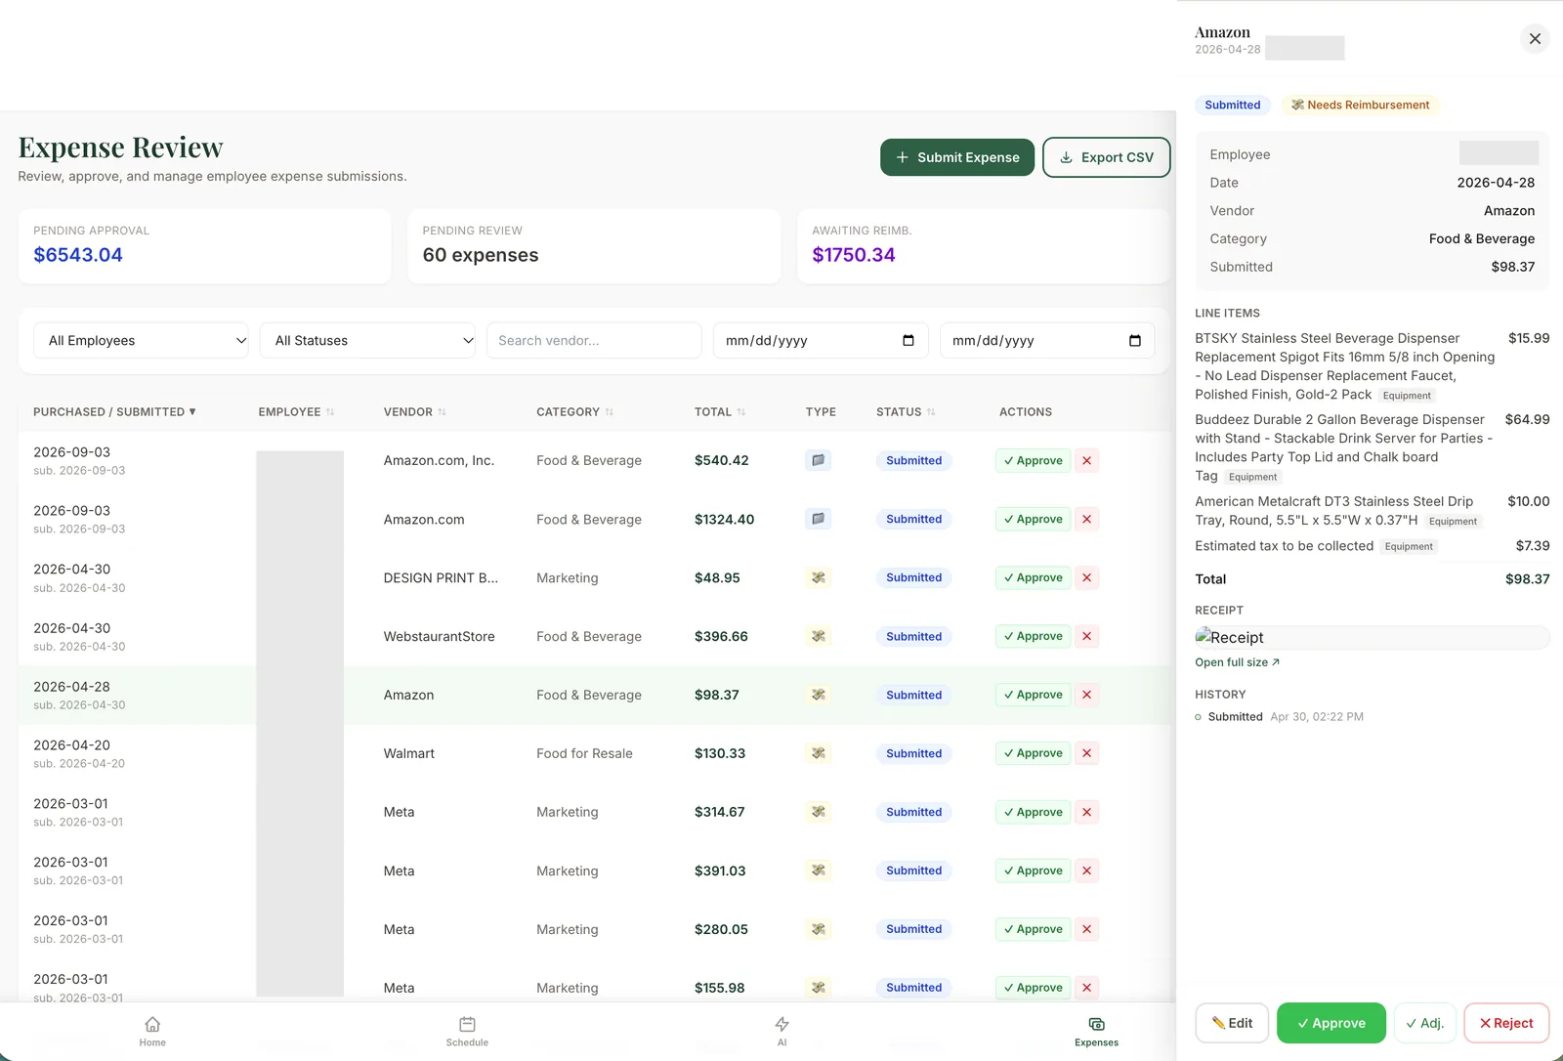Open the AI lightning bolt tab
Viewport: 1563px width, 1061px height.
pos(781,1024)
